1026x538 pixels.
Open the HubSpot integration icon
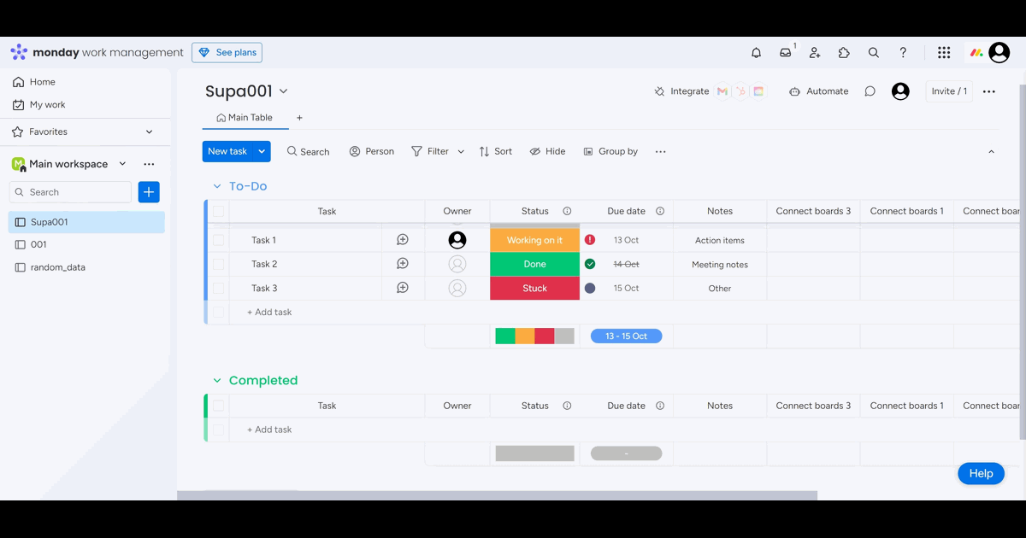740,91
